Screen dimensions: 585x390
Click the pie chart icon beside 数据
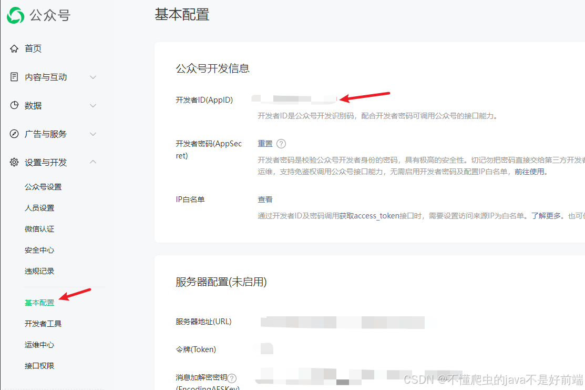coord(14,105)
